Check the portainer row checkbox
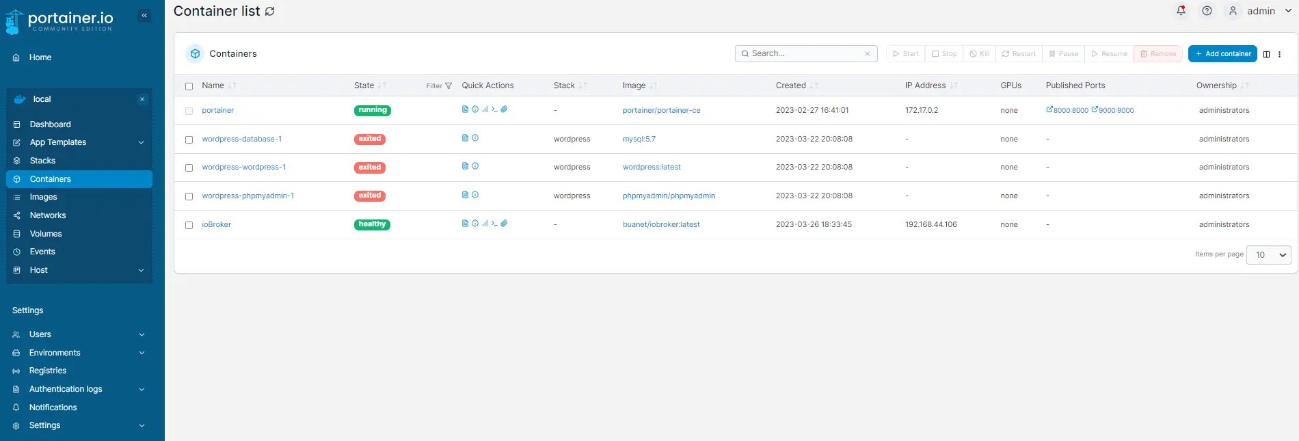The width and height of the screenshot is (1299, 441). click(x=189, y=111)
